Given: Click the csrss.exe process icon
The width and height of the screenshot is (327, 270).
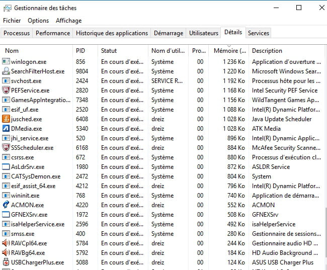Looking at the screenshot, I should [x=6, y=157].
